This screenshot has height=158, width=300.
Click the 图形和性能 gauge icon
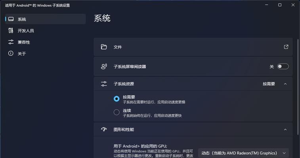[x=104, y=130]
